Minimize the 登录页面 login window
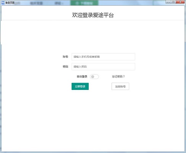The image size is (186, 153). pyautogui.click(x=168, y=2)
